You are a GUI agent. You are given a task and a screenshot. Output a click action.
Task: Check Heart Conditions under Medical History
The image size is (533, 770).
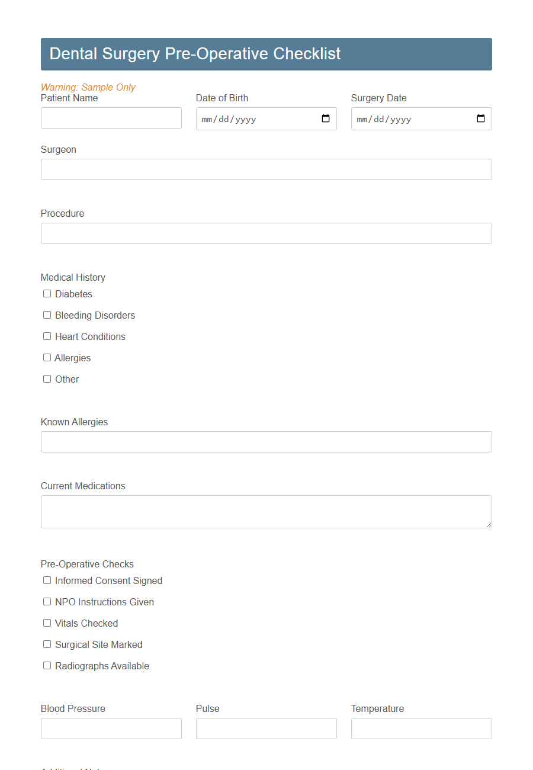point(47,336)
